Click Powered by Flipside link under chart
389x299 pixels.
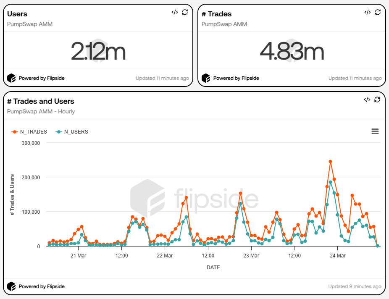point(42,286)
